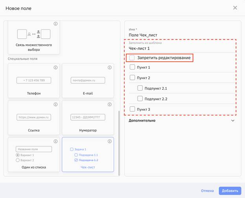
Task: Check the Пункт 1 checkbox
Action: click(133, 67)
